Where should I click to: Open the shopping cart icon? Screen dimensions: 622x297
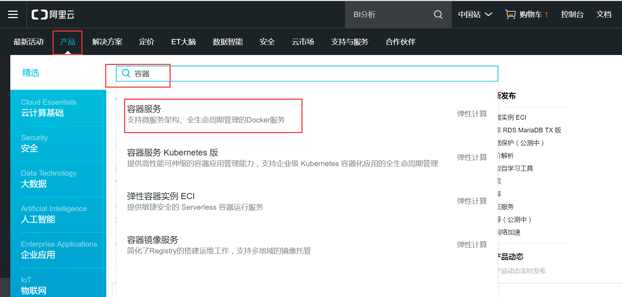510,14
